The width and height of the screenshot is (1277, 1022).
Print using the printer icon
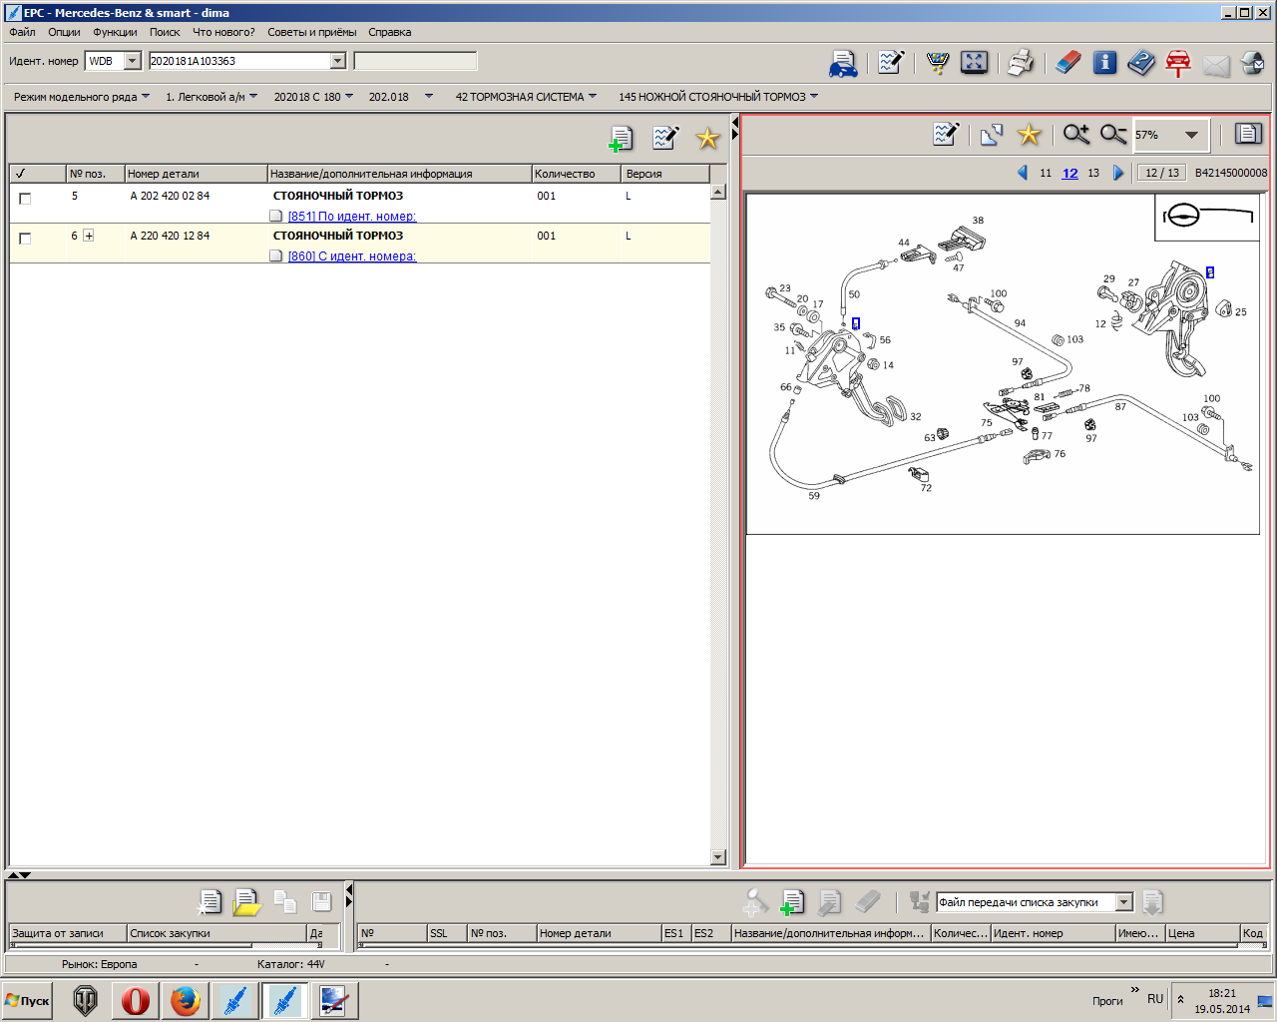coord(1021,63)
